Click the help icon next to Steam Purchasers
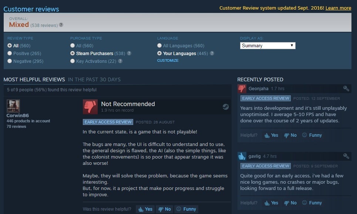This screenshot has width=357, height=214. 129,53
